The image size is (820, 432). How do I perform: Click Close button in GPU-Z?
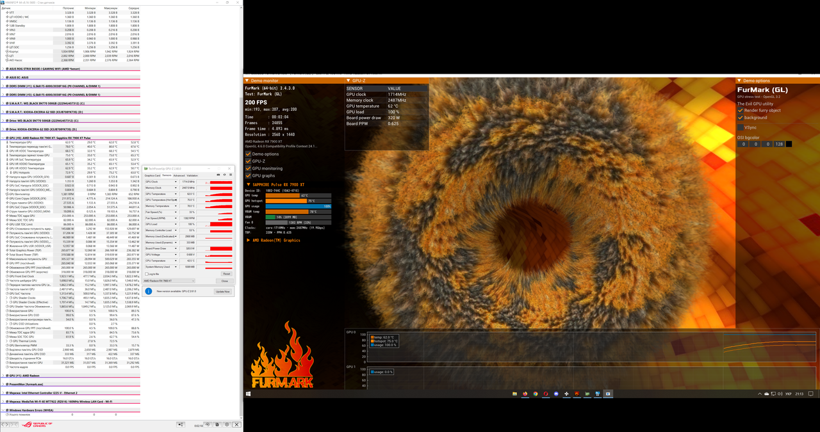225,281
